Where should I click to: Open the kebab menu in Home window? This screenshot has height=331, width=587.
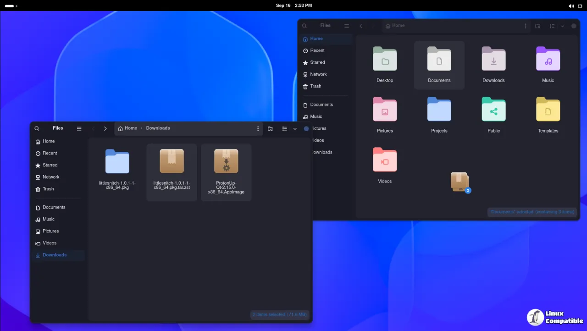click(526, 26)
